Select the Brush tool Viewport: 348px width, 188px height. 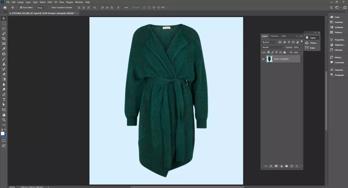click(4, 59)
